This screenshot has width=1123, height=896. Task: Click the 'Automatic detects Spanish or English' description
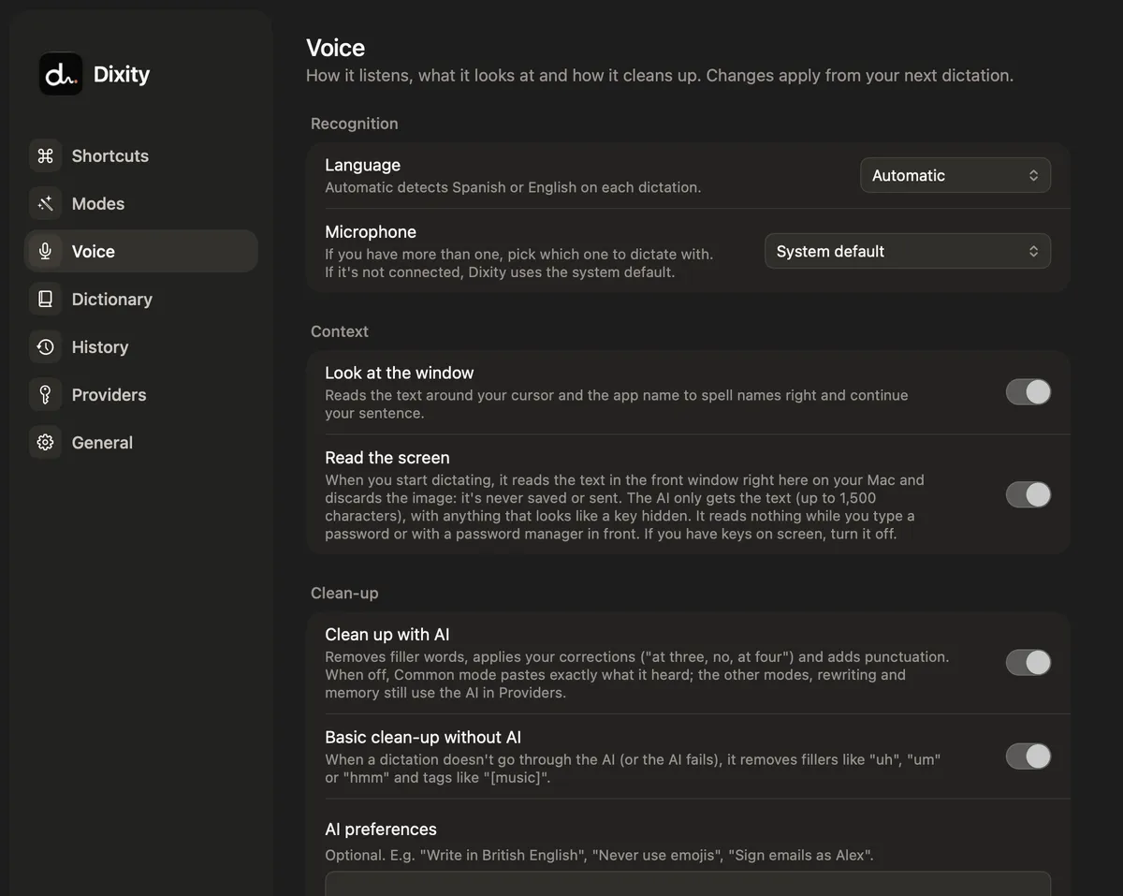click(513, 187)
